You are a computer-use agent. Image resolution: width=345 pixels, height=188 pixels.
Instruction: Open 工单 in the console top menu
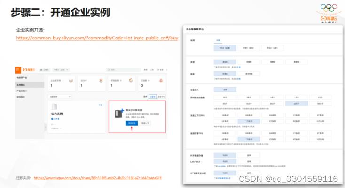(x=152, y=70)
